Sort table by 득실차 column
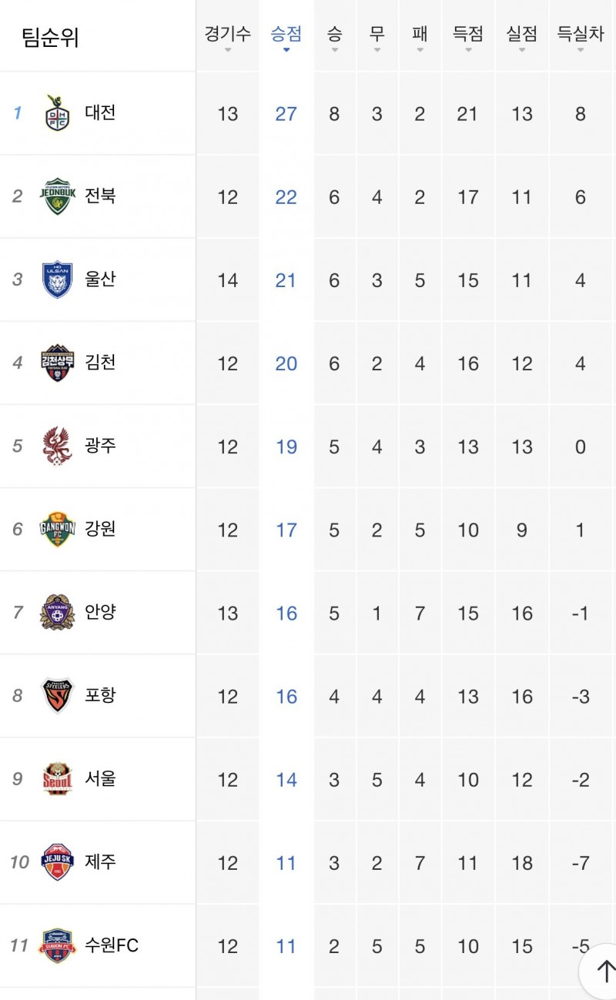This screenshot has width=616, height=1000. pyautogui.click(x=581, y=37)
